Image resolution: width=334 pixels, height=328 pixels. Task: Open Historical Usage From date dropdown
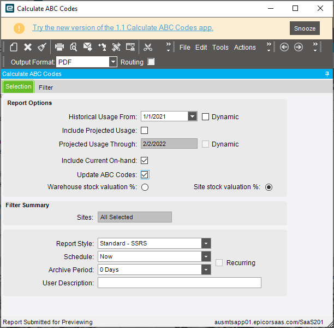point(192,116)
